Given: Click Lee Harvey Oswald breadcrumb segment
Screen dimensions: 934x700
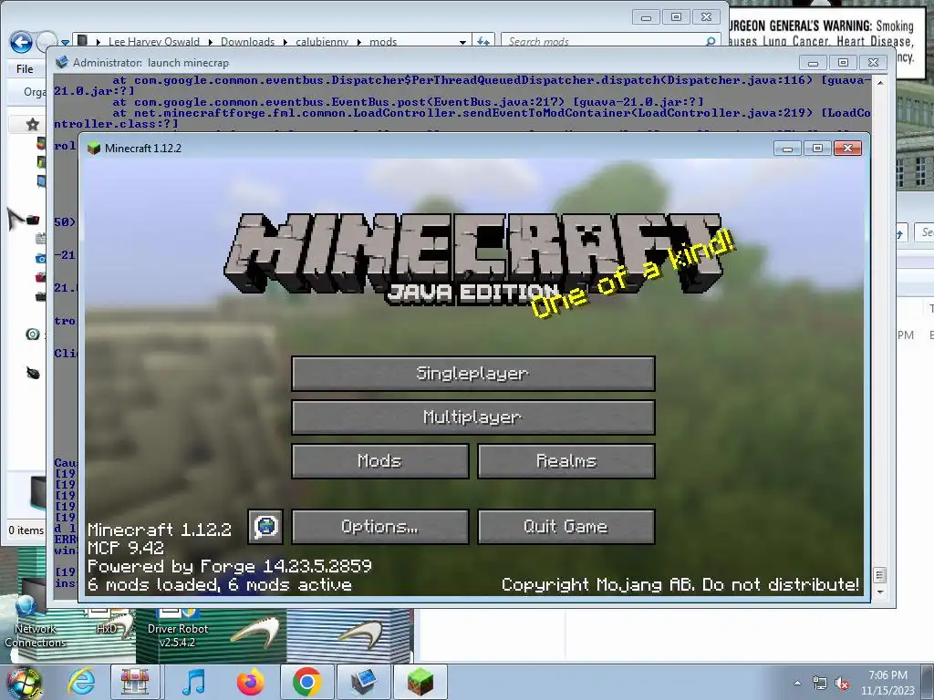Looking at the screenshot, I should pos(154,42).
